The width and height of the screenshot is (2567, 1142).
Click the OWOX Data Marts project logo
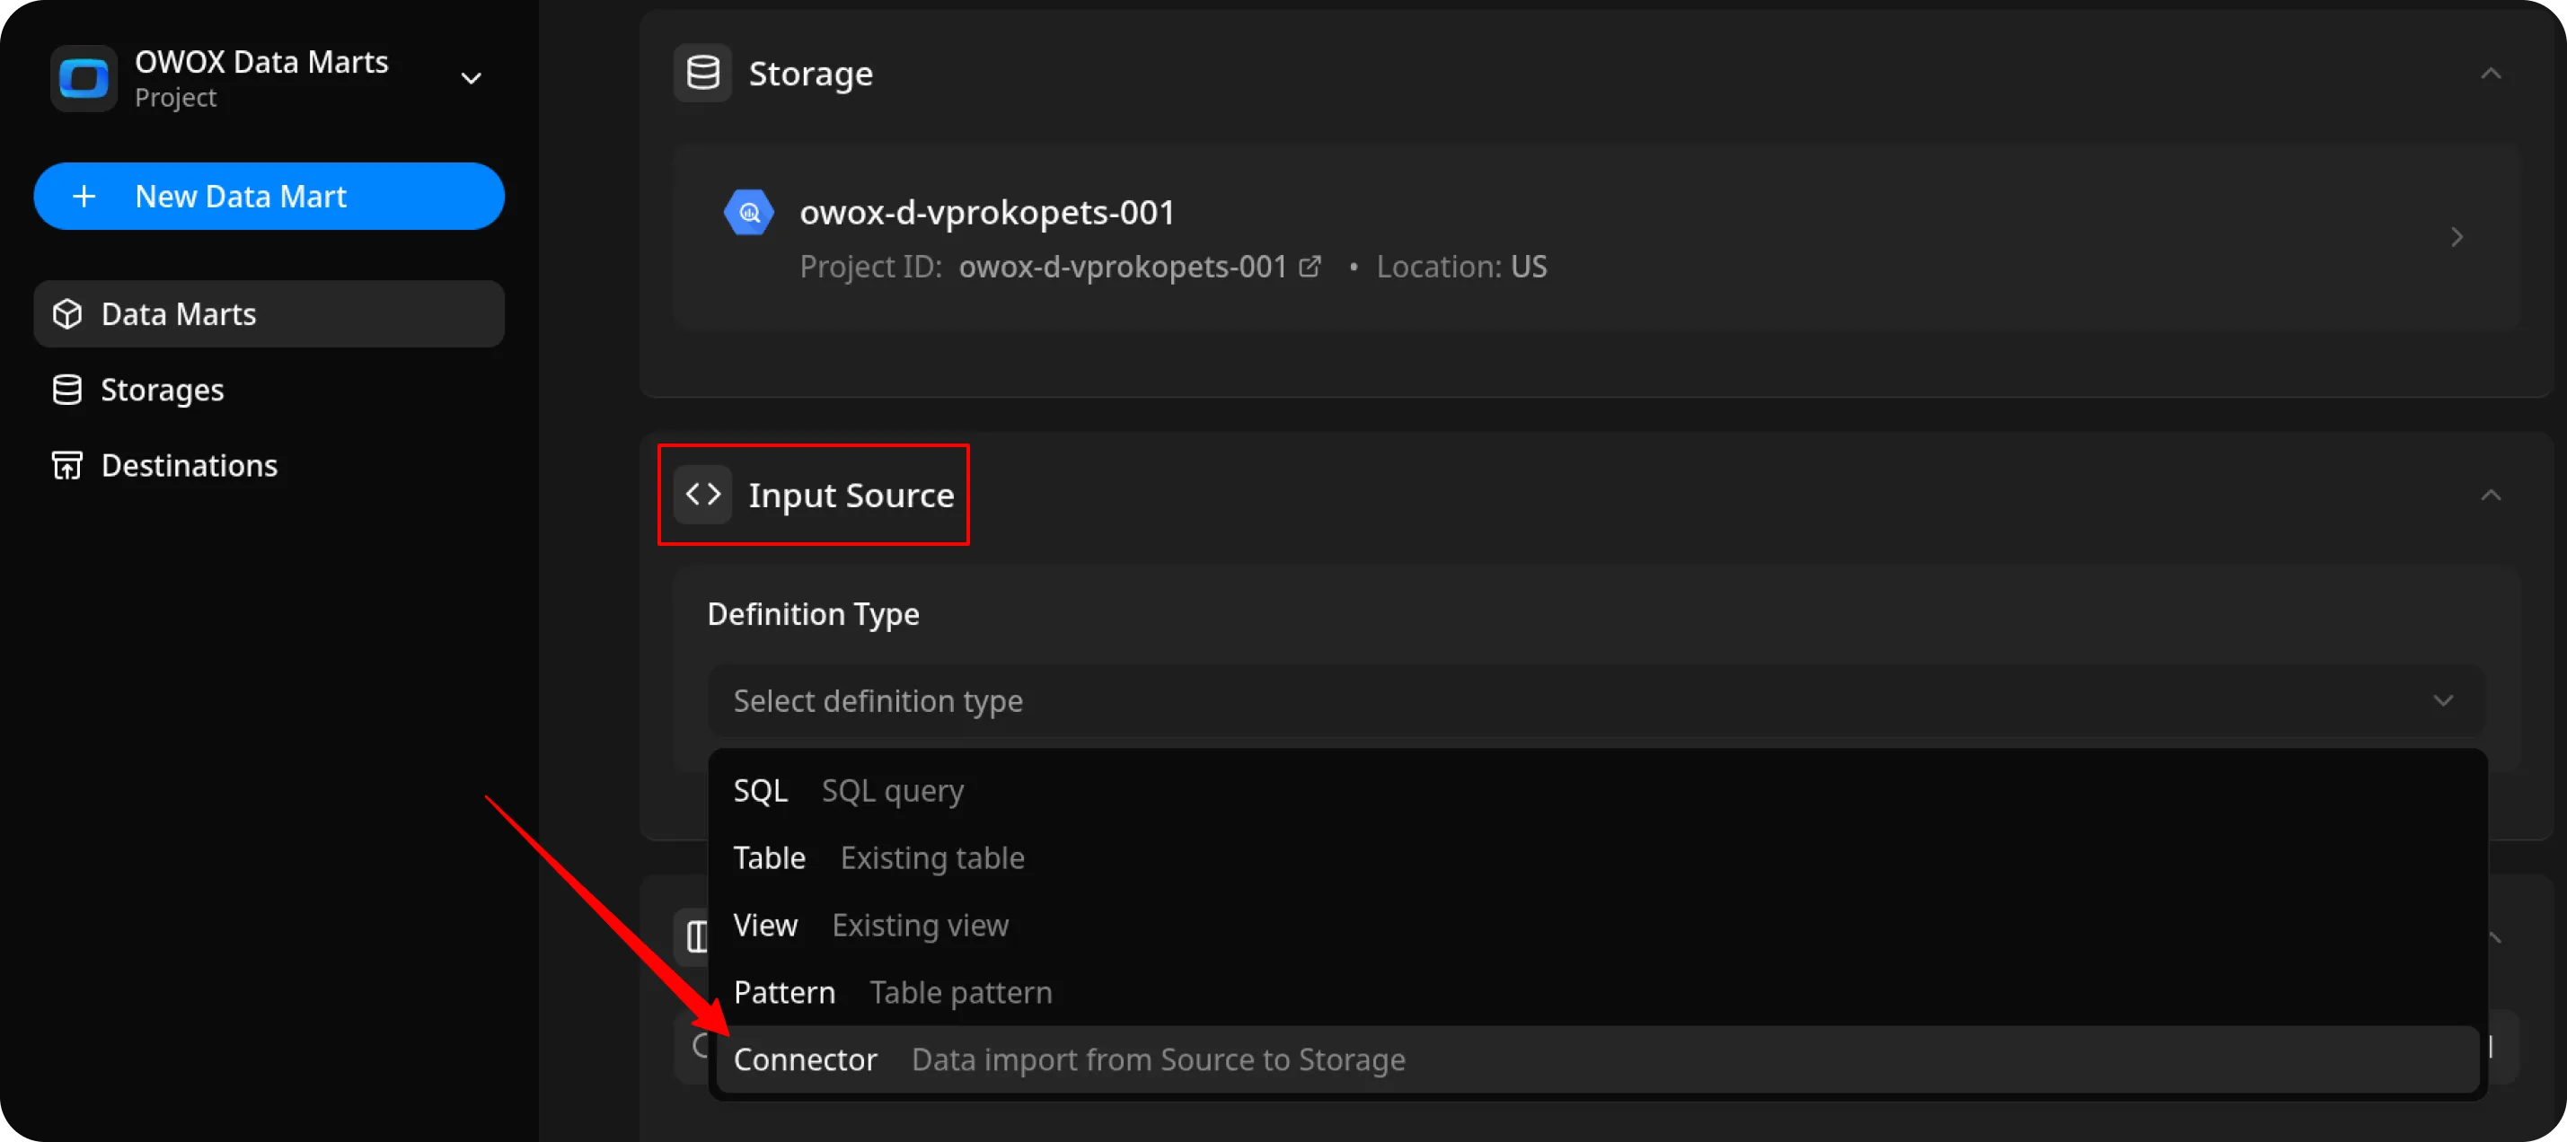(84, 78)
